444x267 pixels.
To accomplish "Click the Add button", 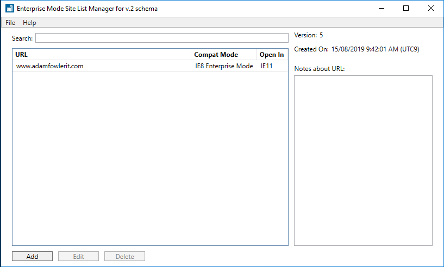I will pyautogui.click(x=32, y=256).
